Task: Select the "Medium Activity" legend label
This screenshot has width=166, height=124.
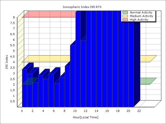Action: pyautogui.click(x=141, y=16)
